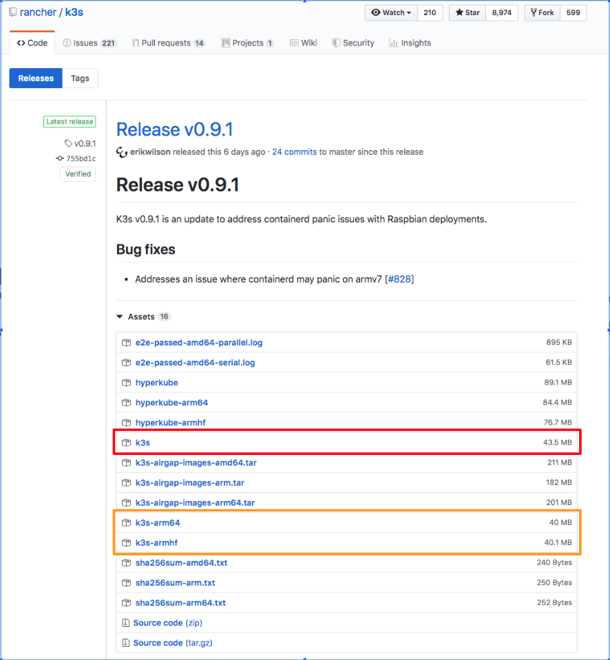
Task: Click the package icon next to hyperkube
Action: tap(126, 383)
